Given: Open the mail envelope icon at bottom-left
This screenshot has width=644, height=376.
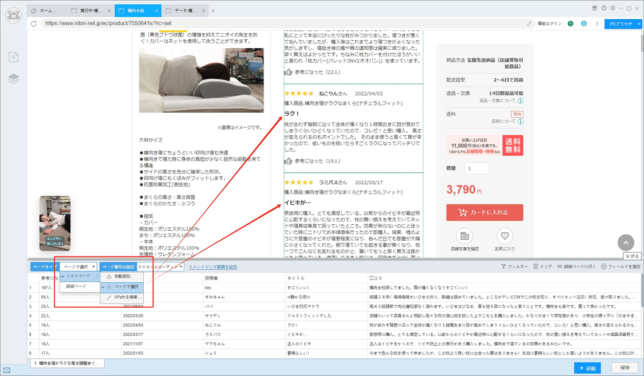Looking at the screenshot, I should pos(7,370).
